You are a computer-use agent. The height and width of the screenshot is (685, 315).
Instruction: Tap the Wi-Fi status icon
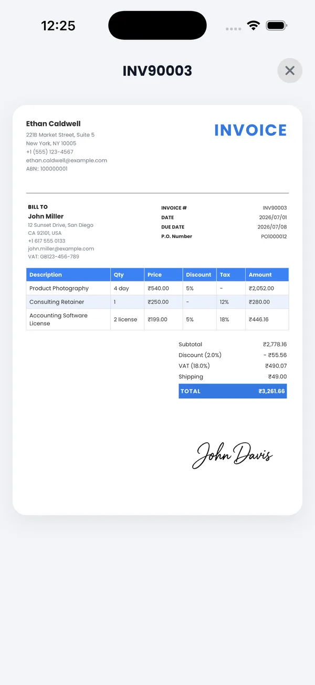(254, 26)
